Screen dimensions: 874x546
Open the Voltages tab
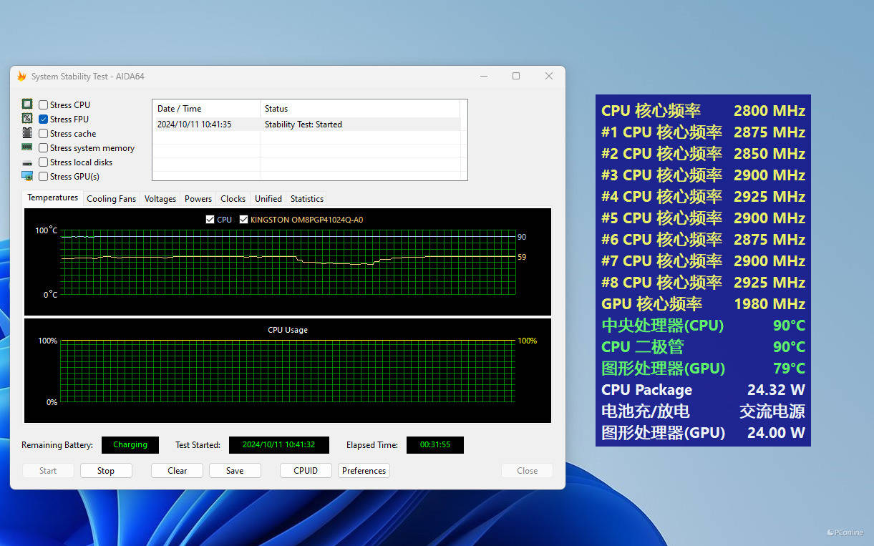160,199
